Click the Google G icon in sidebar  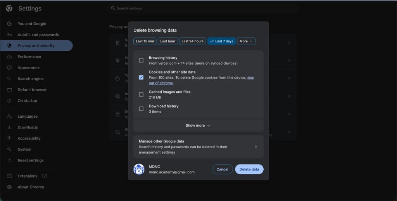9,24
